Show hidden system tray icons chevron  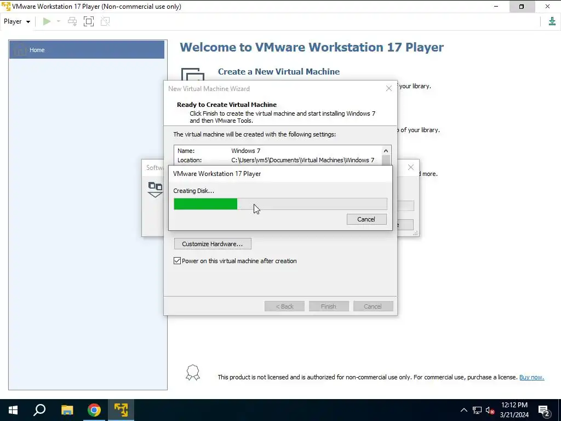coord(463,410)
